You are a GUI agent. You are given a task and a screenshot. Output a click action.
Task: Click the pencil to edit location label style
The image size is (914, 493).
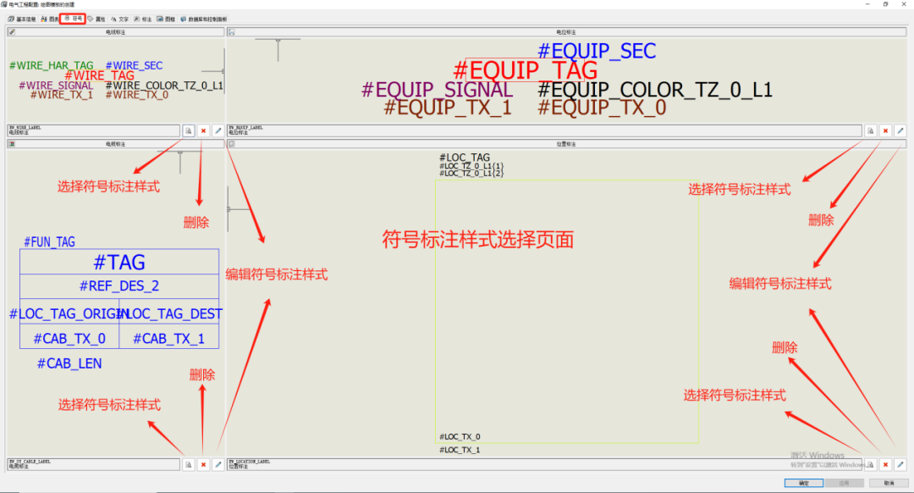pos(900,464)
